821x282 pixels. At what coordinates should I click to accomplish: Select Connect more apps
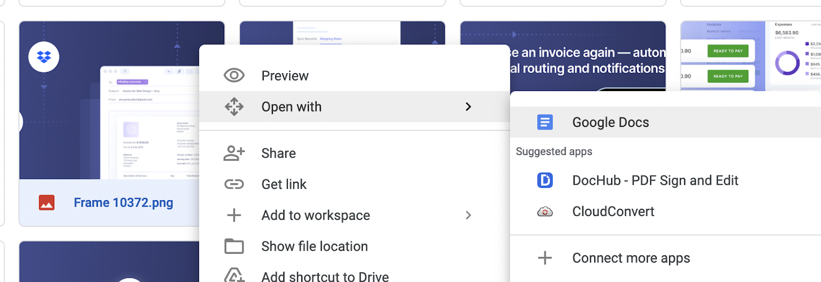click(666, 258)
